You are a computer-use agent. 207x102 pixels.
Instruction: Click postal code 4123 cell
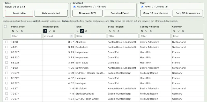coord(26,42)
